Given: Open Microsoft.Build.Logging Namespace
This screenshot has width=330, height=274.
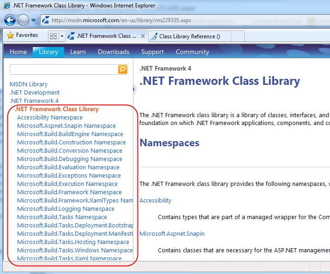Looking at the screenshot, I should (x=66, y=209).
